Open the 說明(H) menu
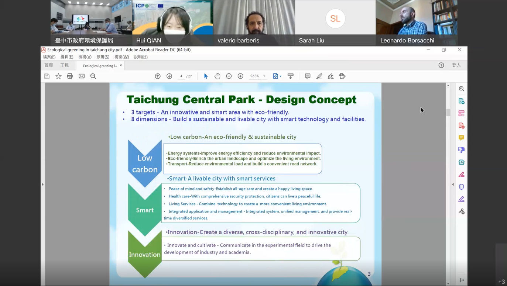The width and height of the screenshot is (507, 286). [x=141, y=57]
